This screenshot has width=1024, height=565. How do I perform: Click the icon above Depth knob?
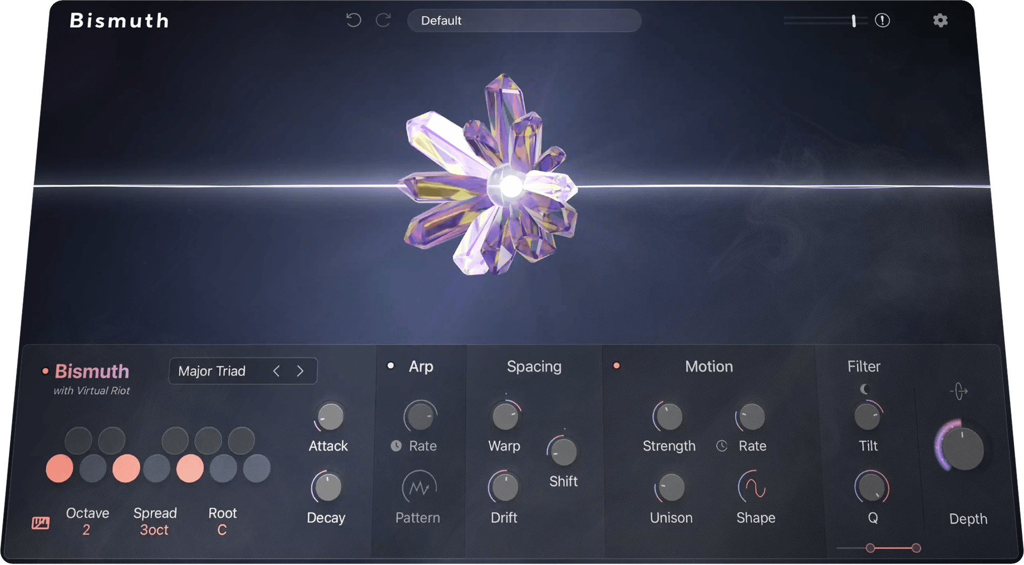(959, 392)
